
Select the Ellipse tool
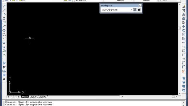click(x=4, y=43)
